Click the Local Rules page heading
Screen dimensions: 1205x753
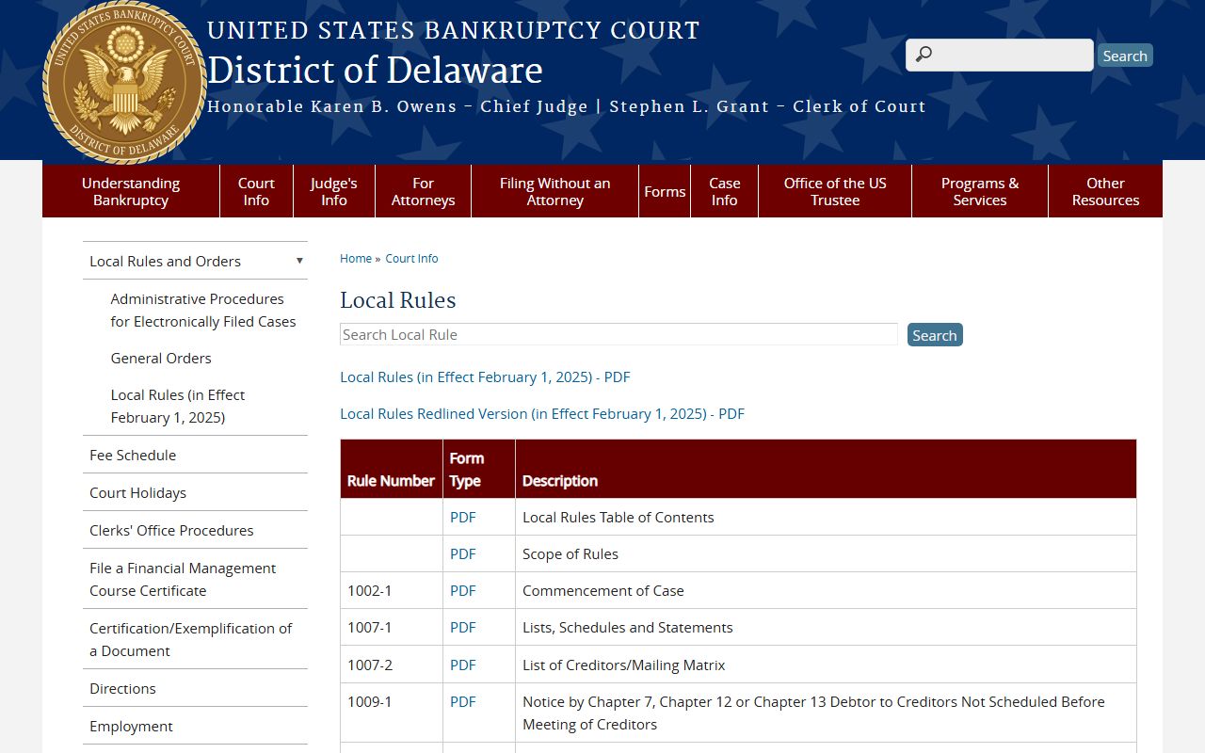pos(398,299)
